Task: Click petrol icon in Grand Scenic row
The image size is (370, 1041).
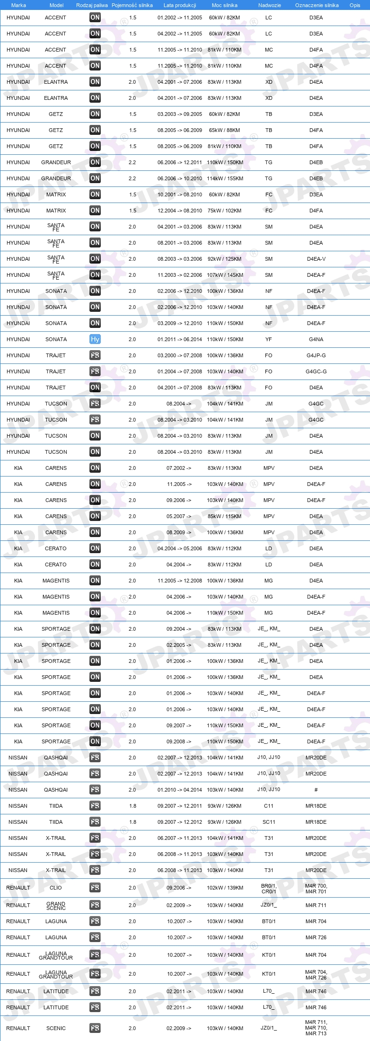Action: coord(95,905)
